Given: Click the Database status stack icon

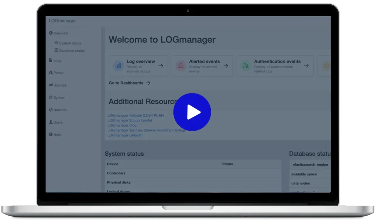Looking at the screenshot, I should coord(56,50).
